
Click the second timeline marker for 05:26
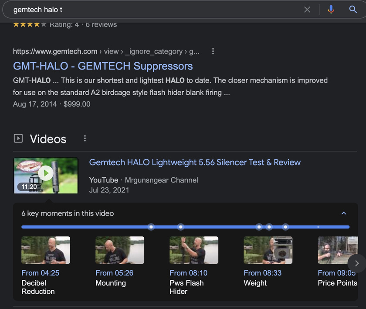180,227
